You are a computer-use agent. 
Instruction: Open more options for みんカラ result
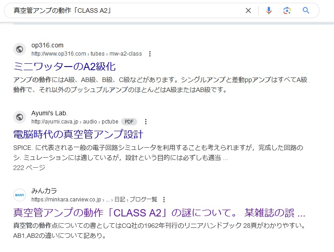[x=164, y=200]
